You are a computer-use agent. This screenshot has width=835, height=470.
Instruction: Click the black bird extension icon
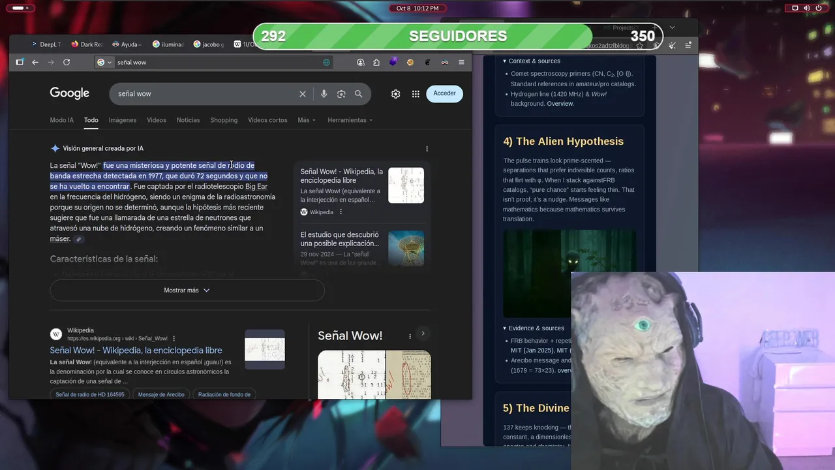coord(427,62)
